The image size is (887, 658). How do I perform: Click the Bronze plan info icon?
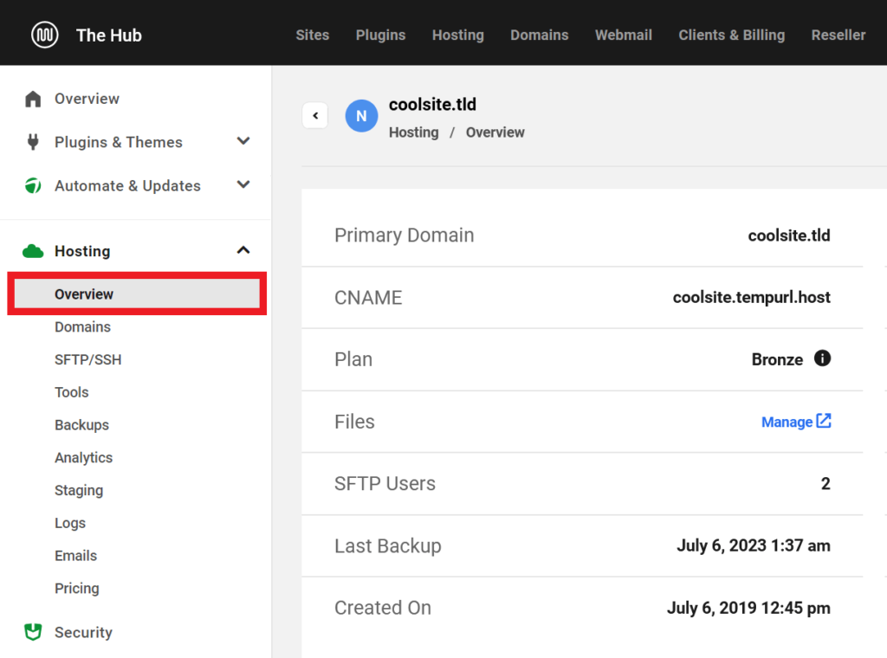point(822,358)
